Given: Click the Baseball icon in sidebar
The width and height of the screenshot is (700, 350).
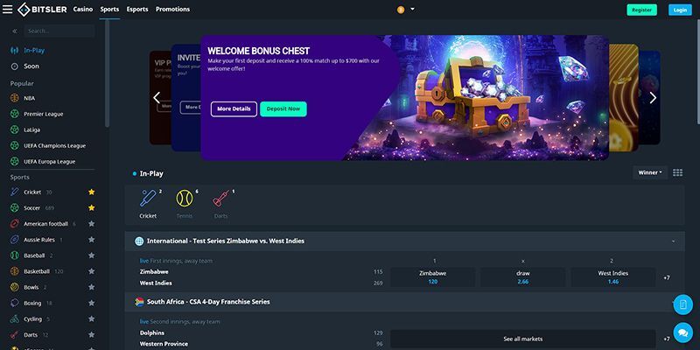Looking at the screenshot, I should (15, 255).
